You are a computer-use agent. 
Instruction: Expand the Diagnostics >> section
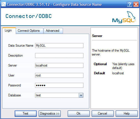click(50, 113)
